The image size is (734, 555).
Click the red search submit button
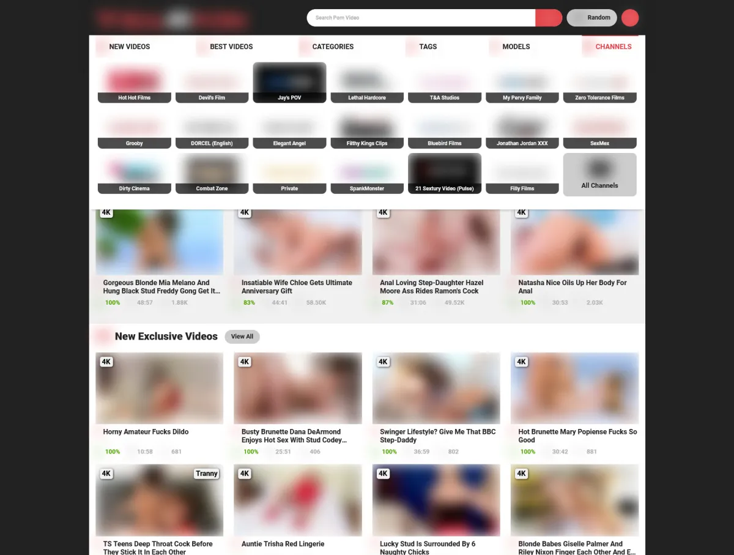click(548, 18)
